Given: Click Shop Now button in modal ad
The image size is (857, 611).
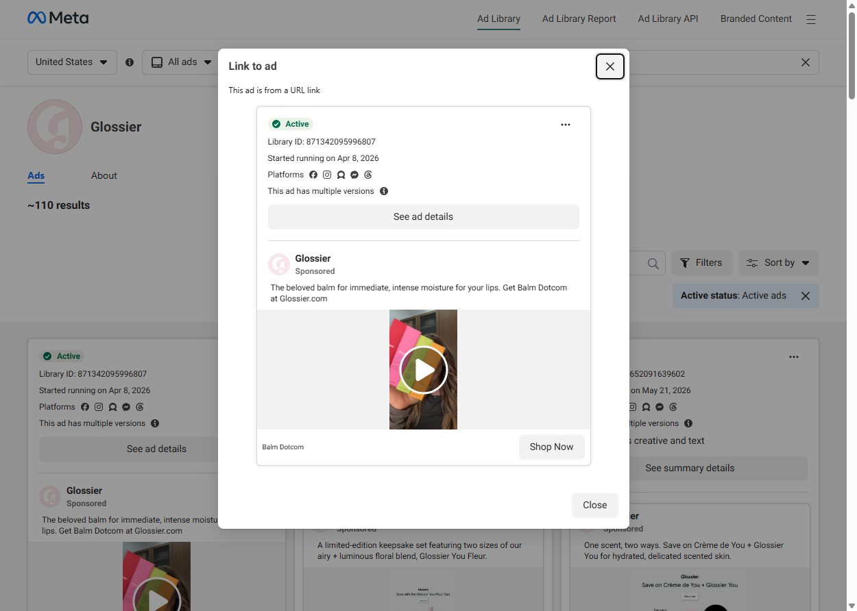Looking at the screenshot, I should tap(551, 447).
